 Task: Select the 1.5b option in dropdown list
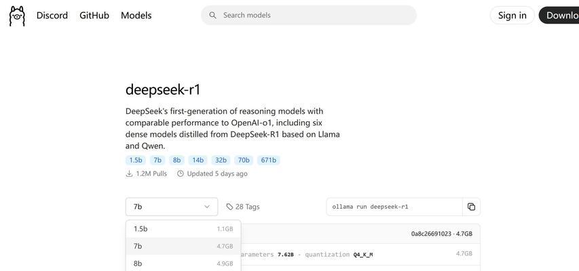coord(183,229)
